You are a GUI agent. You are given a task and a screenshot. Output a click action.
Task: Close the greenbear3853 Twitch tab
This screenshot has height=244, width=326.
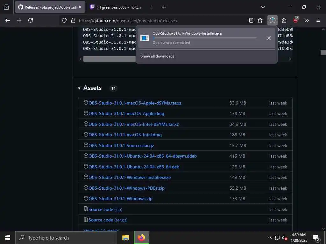(x=152, y=7)
